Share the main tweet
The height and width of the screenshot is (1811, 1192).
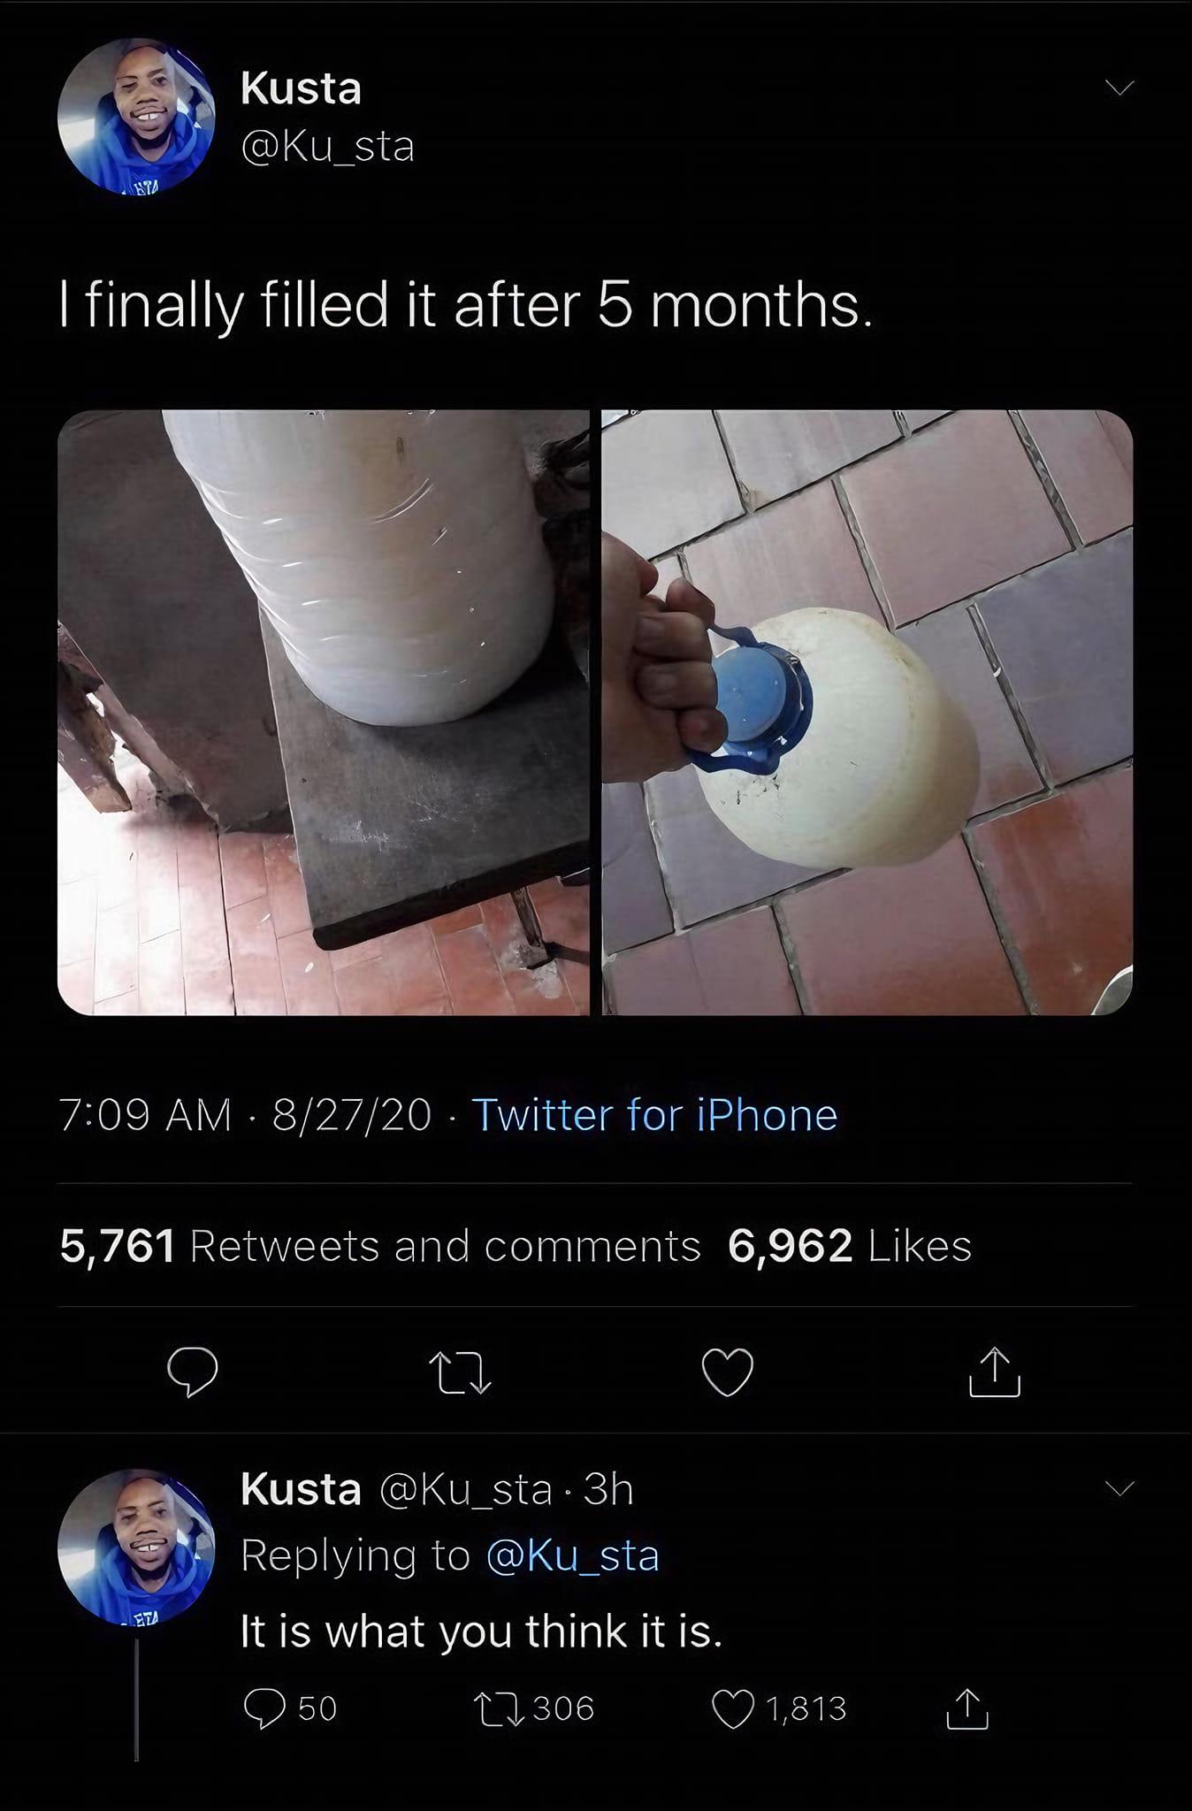[995, 1372]
